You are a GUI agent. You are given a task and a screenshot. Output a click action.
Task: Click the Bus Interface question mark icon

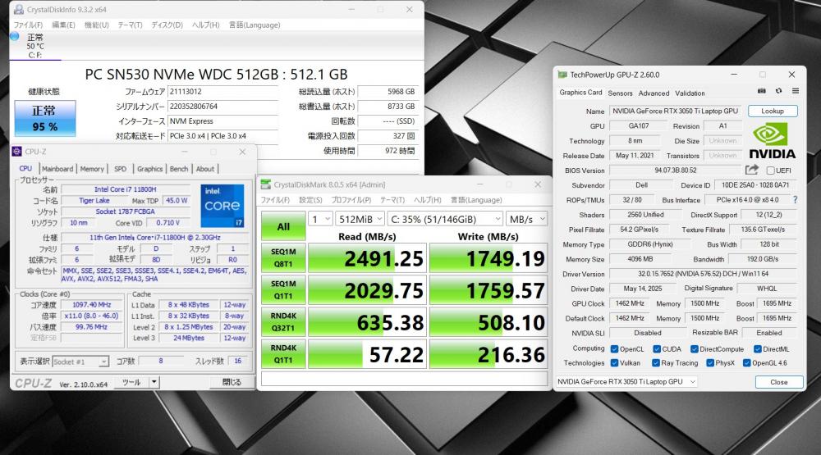point(796,200)
